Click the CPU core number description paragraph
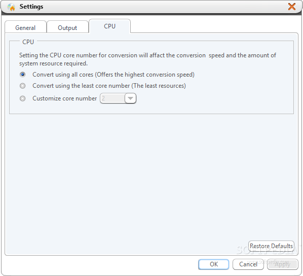 147,59
